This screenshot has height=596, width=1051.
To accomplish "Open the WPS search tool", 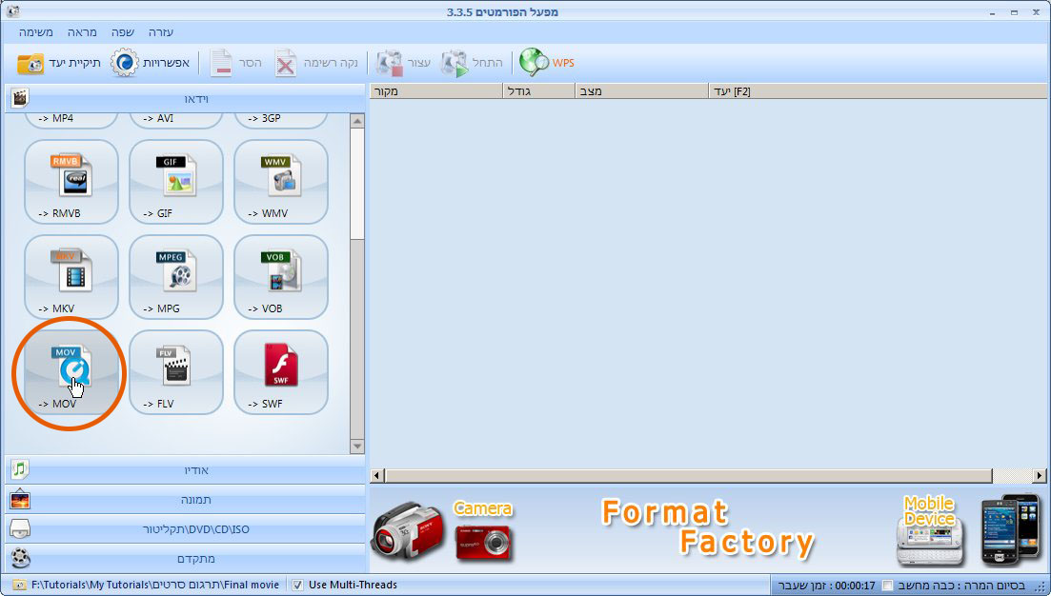I will pos(547,62).
